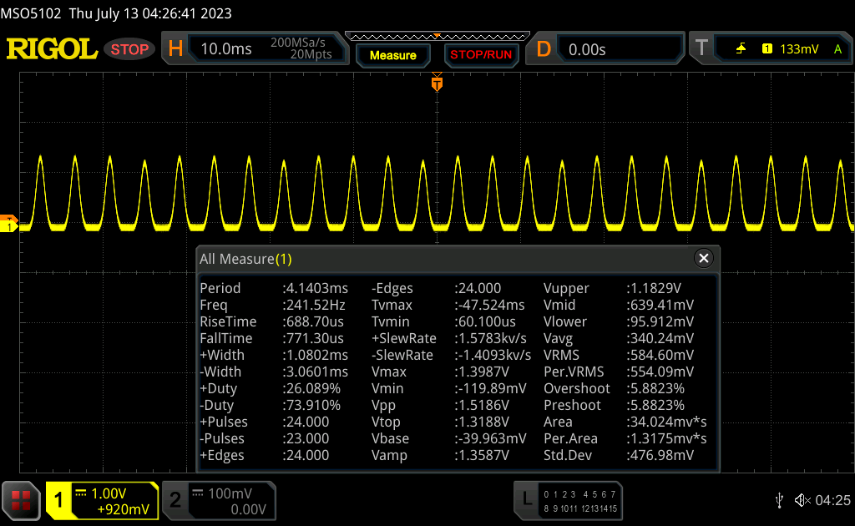Click the RIGOL logo
This screenshot has width=855, height=526.
pyautogui.click(x=52, y=49)
